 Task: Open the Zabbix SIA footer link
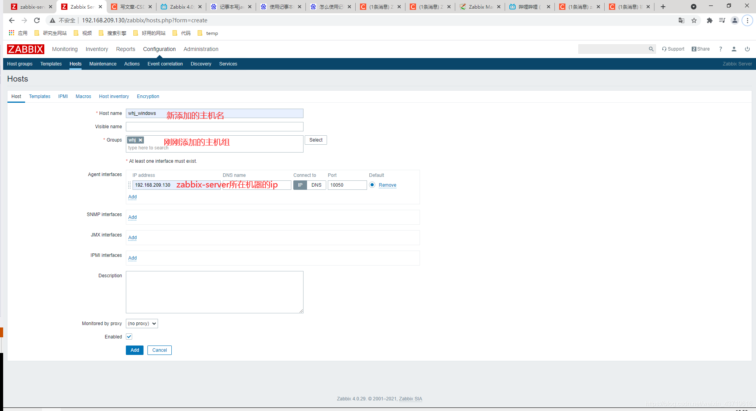[x=411, y=399]
